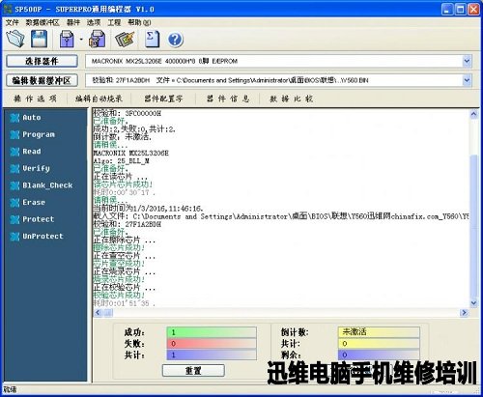The width and height of the screenshot is (483, 397).
Task: Open the 帮助 menu
Action: 139,22
